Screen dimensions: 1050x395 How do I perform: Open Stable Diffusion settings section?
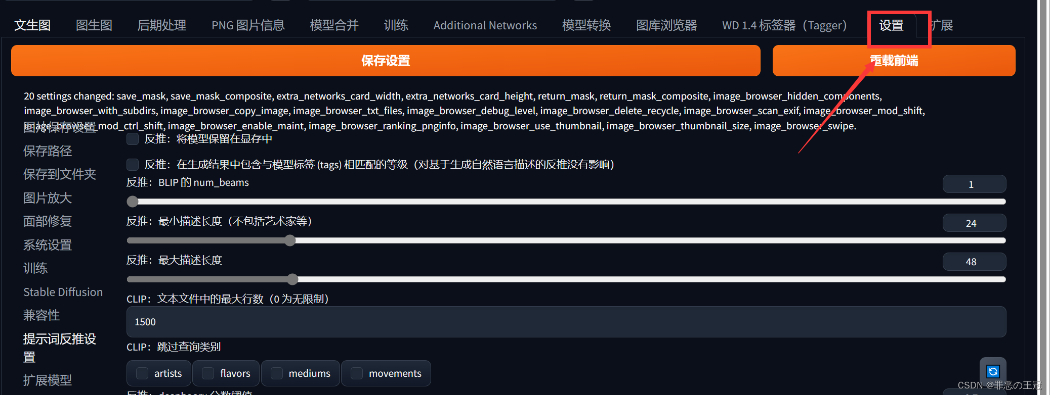pyautogui.click(x=63, y=292)
